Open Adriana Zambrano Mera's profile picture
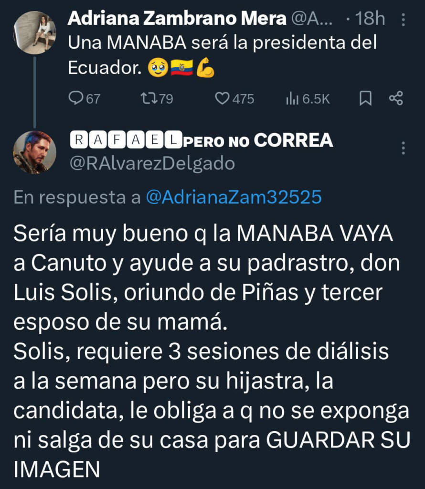425x489 pixels. (34, 33)
